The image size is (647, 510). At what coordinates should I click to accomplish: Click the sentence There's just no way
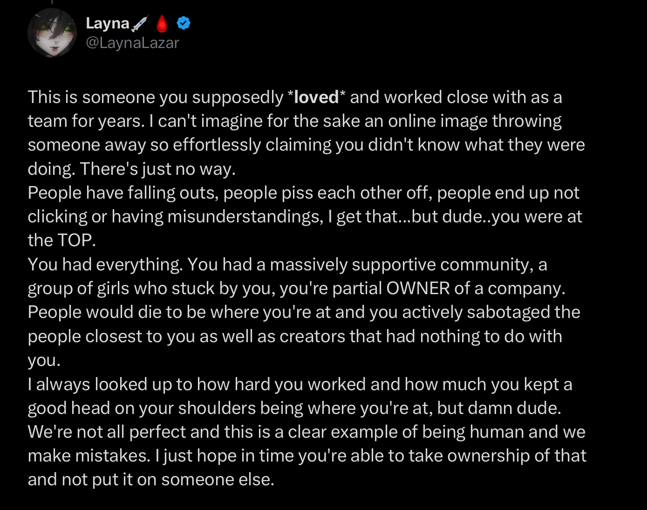click(x=158, y=169)
